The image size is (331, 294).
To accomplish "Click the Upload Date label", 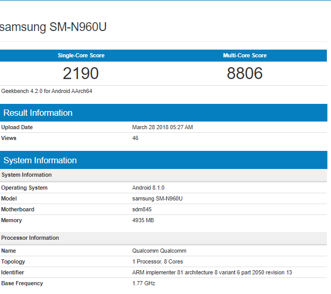I will click(17, 127).
